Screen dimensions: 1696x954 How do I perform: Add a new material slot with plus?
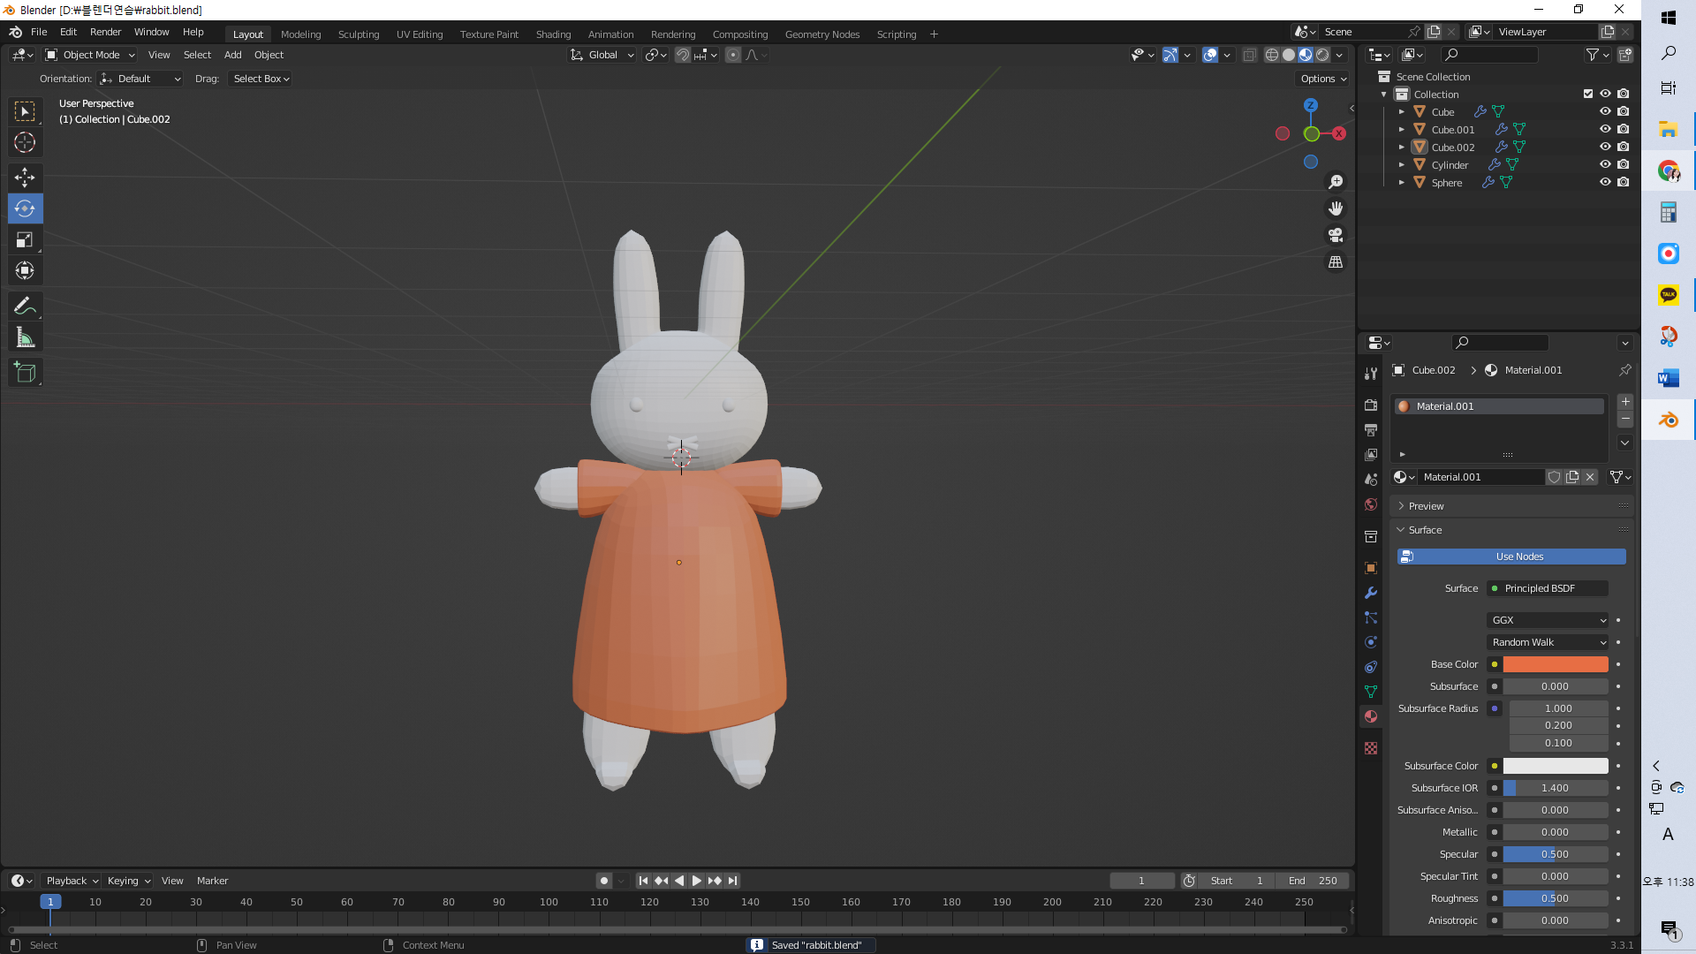[1625, 402]
